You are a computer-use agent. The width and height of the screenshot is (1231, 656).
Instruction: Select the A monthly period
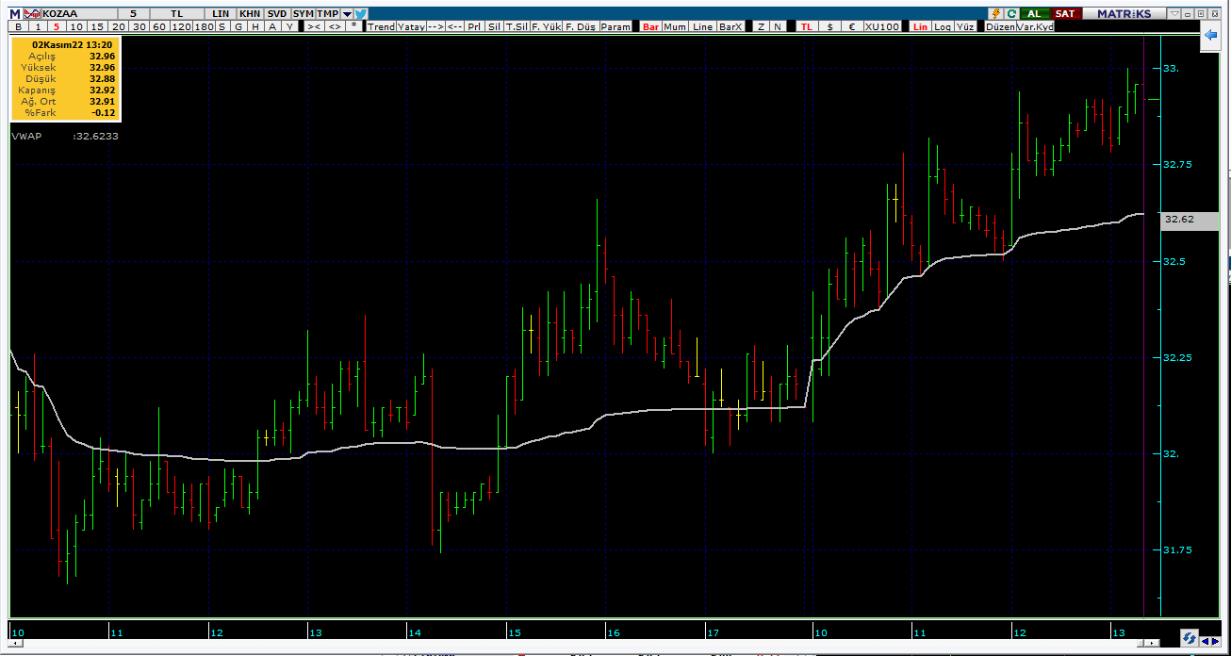click(x=271, y=26)
